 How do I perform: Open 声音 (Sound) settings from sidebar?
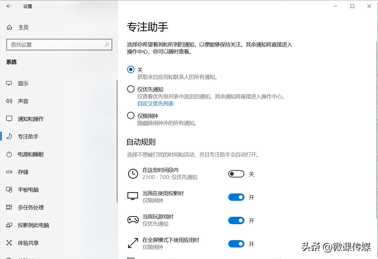9,101
